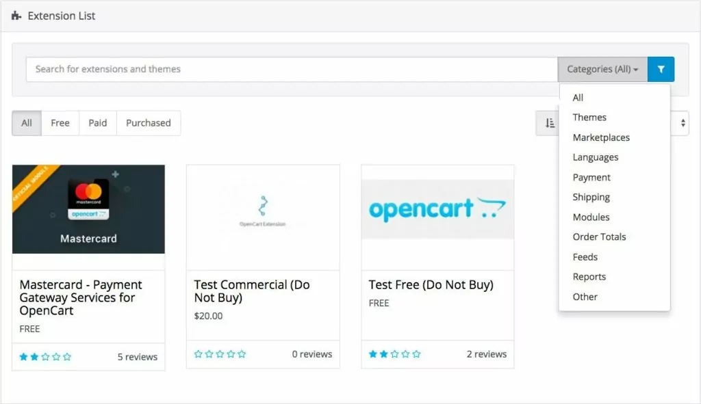Click FREE under Mastercard extension
Screen dimensions: 701x404
(x=29, y=329)
